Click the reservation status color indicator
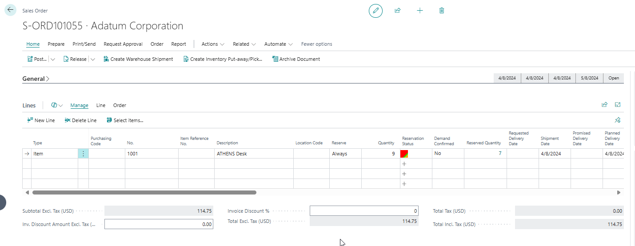Viewport: 635px width, 246px height. (x=404, y=154)
